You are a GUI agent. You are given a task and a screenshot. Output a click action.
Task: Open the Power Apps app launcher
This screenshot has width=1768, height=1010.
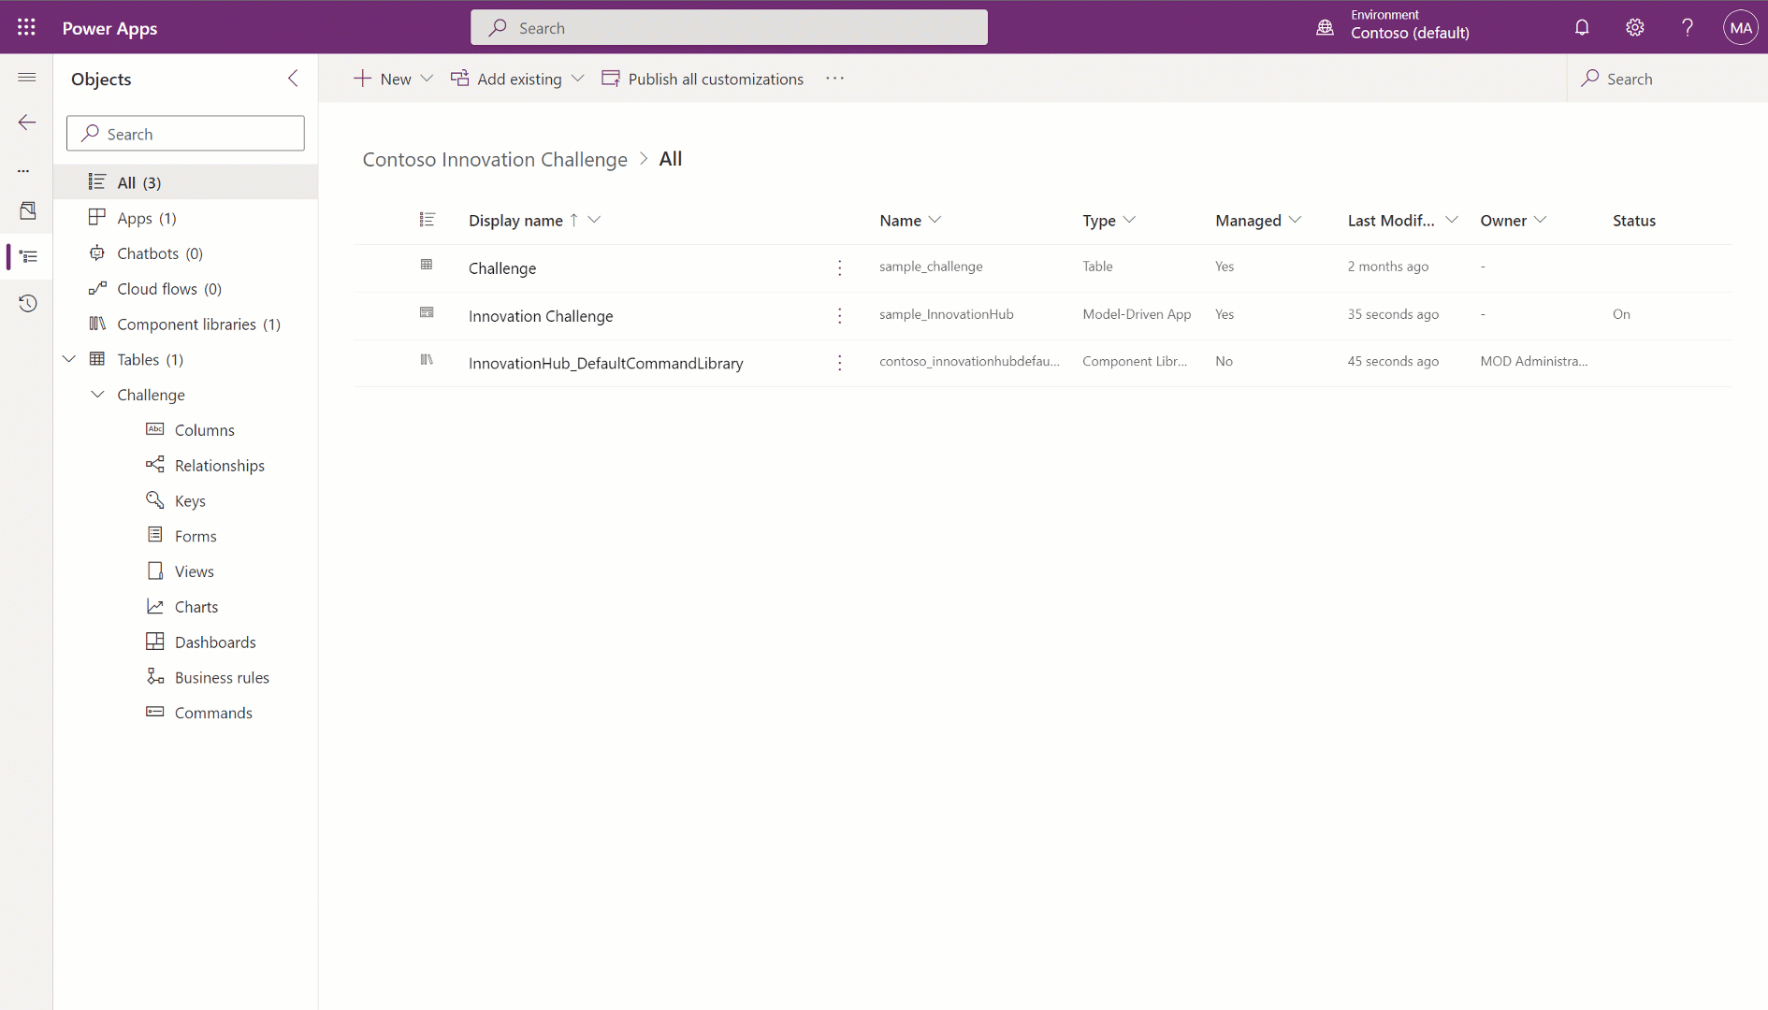pyautogui.click(x=25, y=27)
